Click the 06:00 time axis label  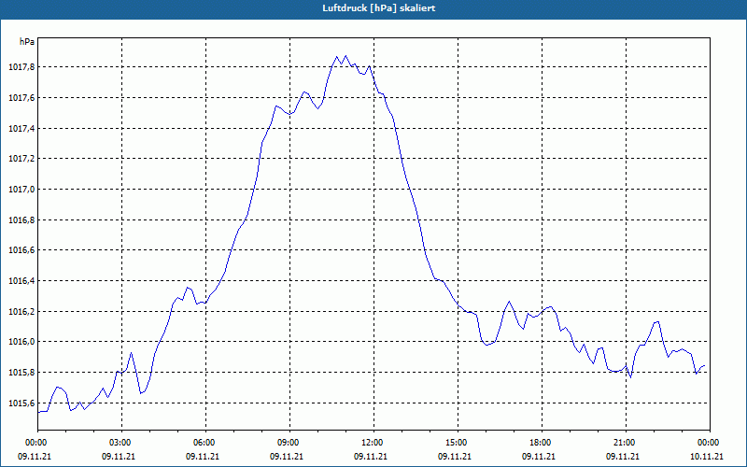[205, 443]
